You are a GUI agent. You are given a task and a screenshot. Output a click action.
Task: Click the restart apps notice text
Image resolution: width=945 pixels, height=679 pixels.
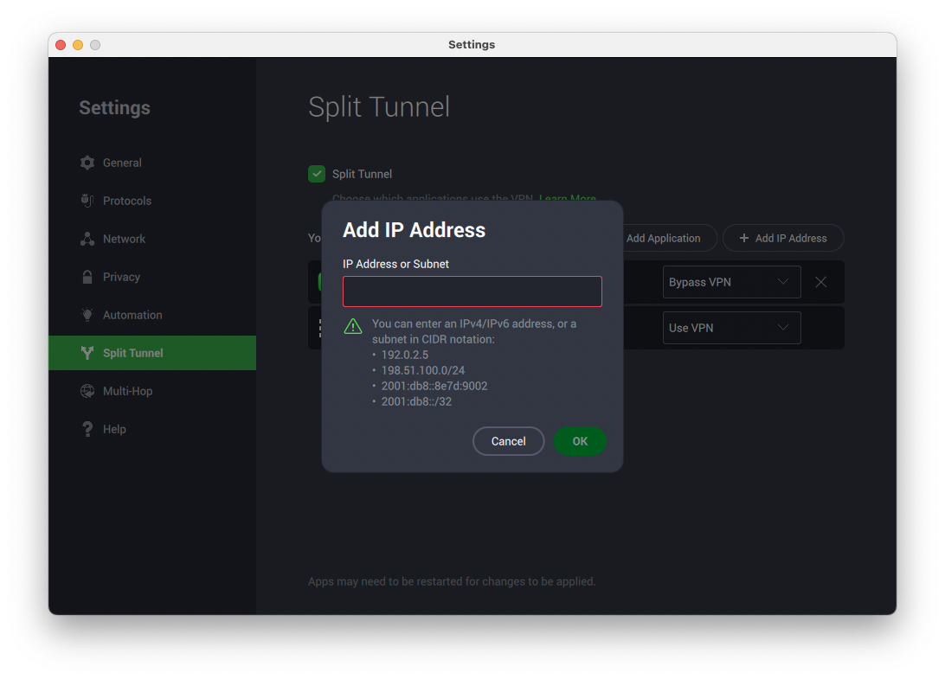(452, 581)
